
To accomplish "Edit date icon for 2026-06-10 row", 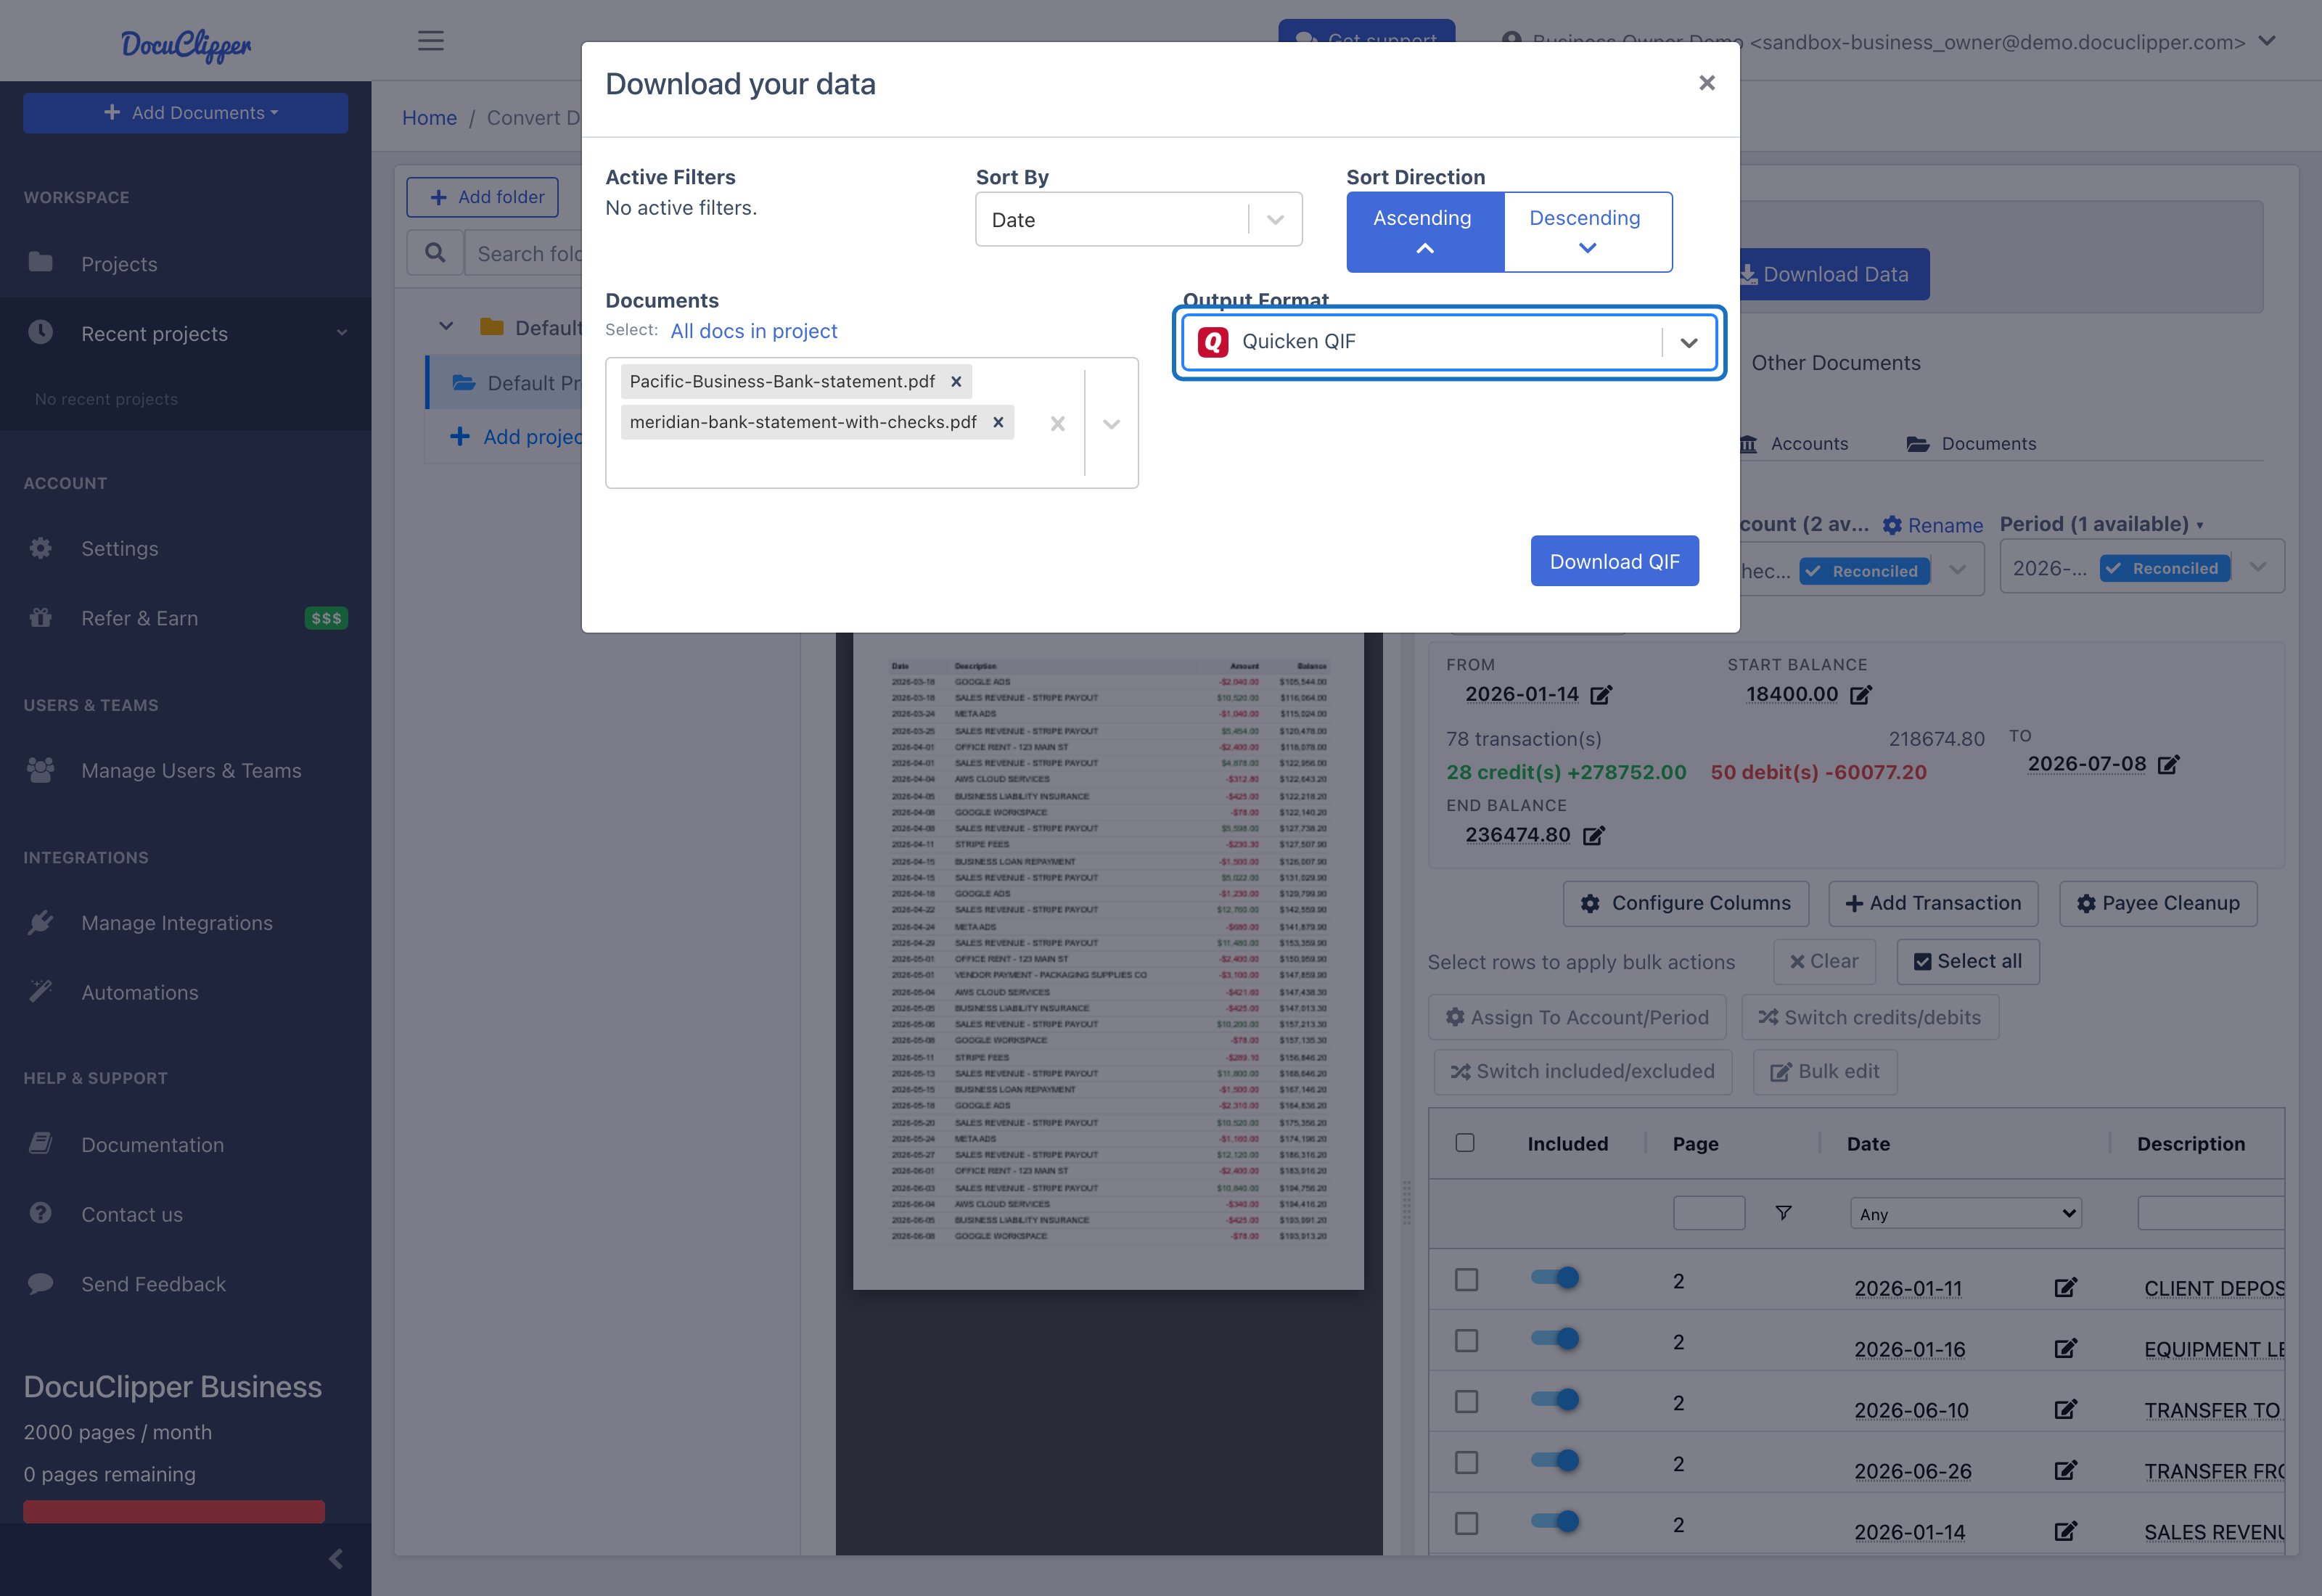I will pos(2065,1410).
